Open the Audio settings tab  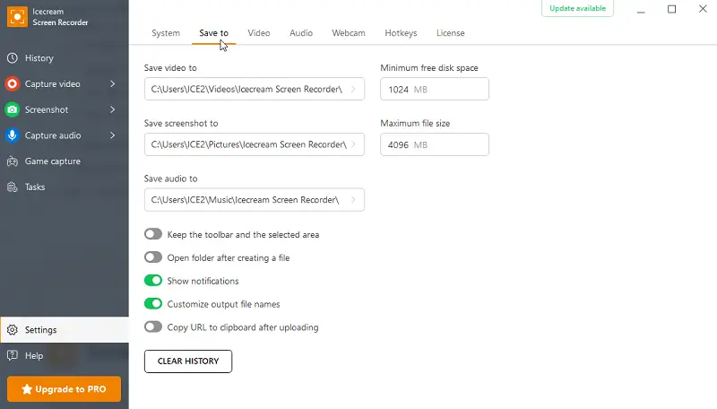click(x=301, y=33)
